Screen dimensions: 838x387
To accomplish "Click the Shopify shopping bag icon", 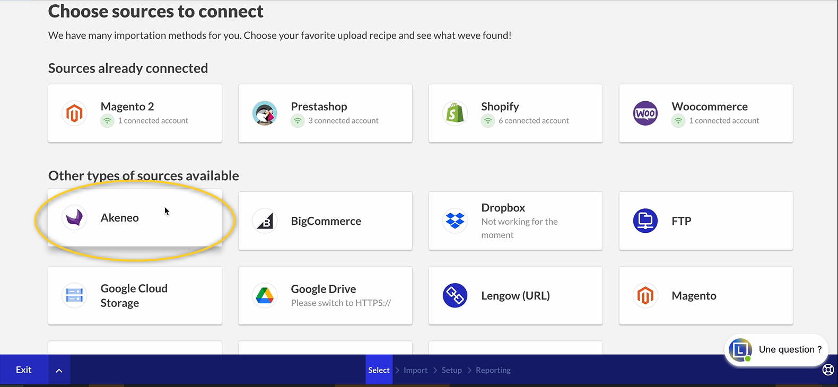I will coord(455,113).
